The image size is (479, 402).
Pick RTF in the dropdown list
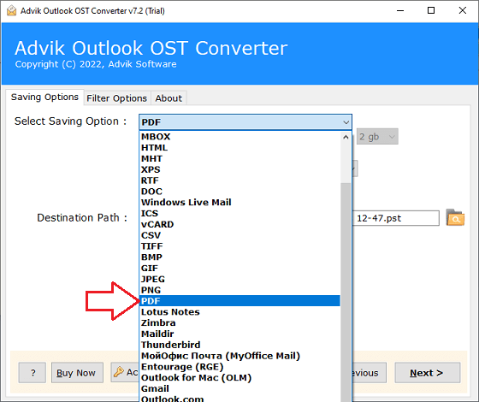[x=239, y=180]
